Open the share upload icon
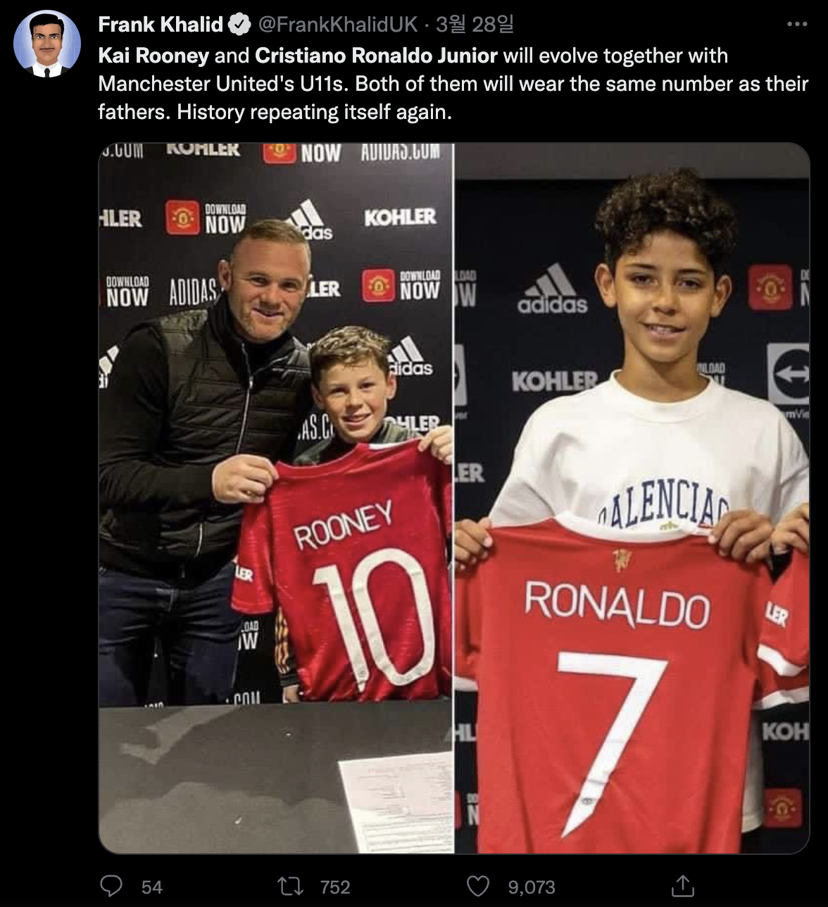This screenshot has width=828, height=907. pos(682,885)
